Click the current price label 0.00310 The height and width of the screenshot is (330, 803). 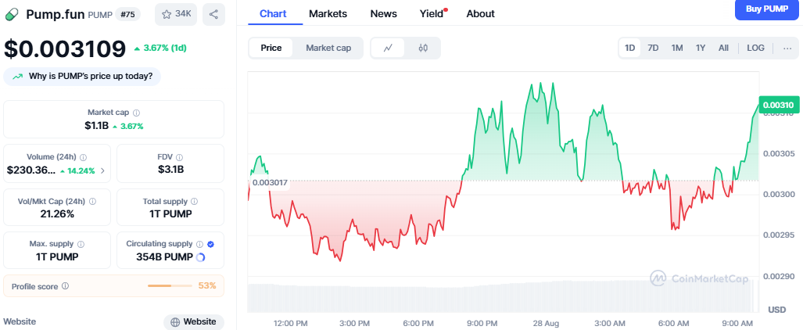[779, 105]
